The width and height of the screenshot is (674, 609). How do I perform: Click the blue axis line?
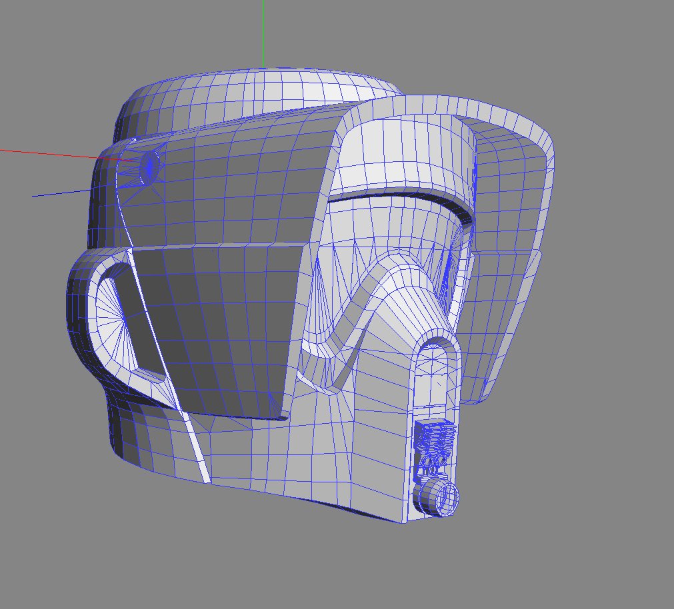point(62,193)
